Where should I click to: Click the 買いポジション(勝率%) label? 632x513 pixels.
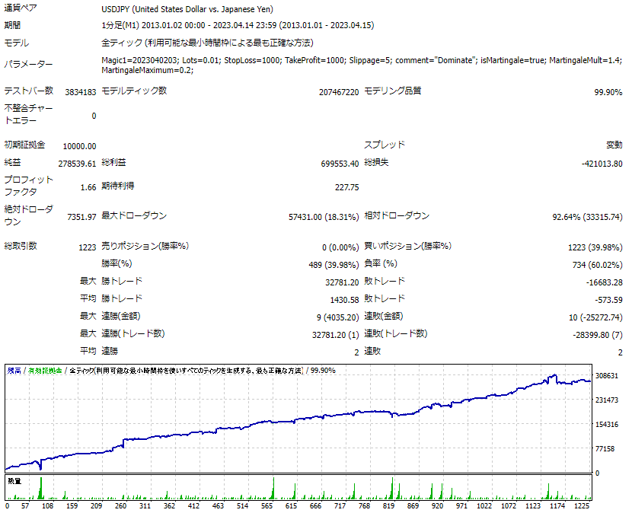click(408, 246)
